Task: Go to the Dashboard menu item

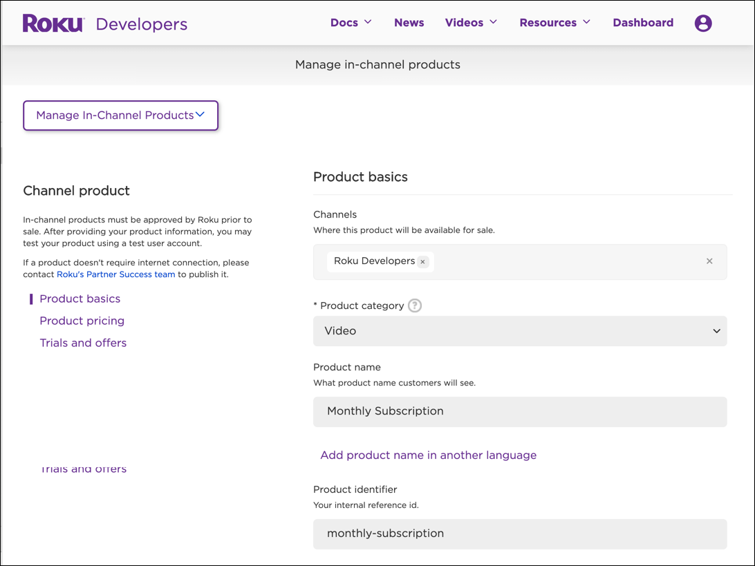Action: (643, 22)
